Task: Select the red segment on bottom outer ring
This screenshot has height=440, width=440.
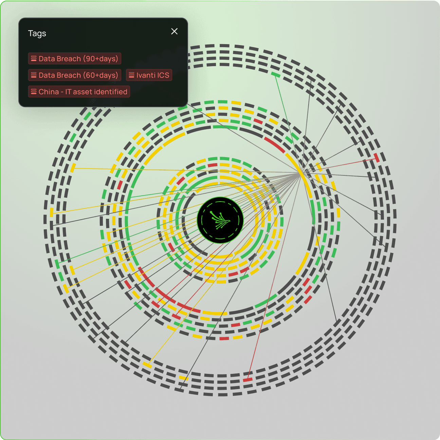Action: tap(247, 380)
